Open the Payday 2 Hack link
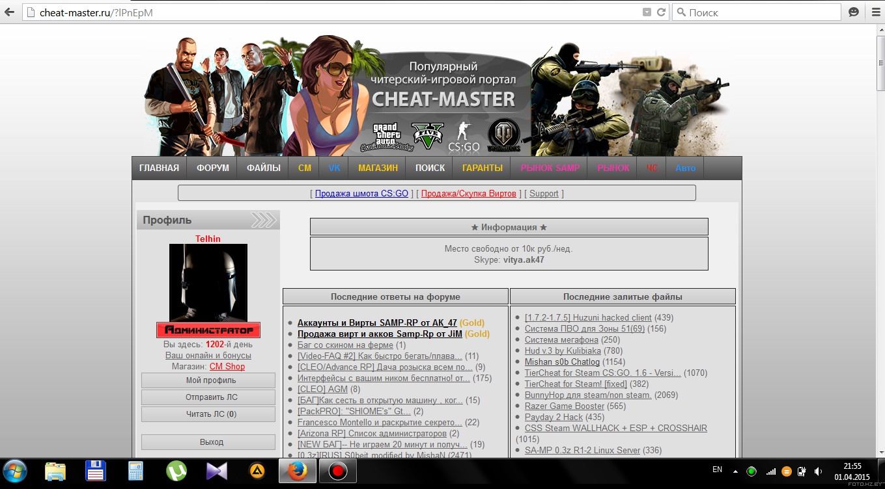Image resolution: width=885 pixels, height=489 pixels. coord(554,417)
